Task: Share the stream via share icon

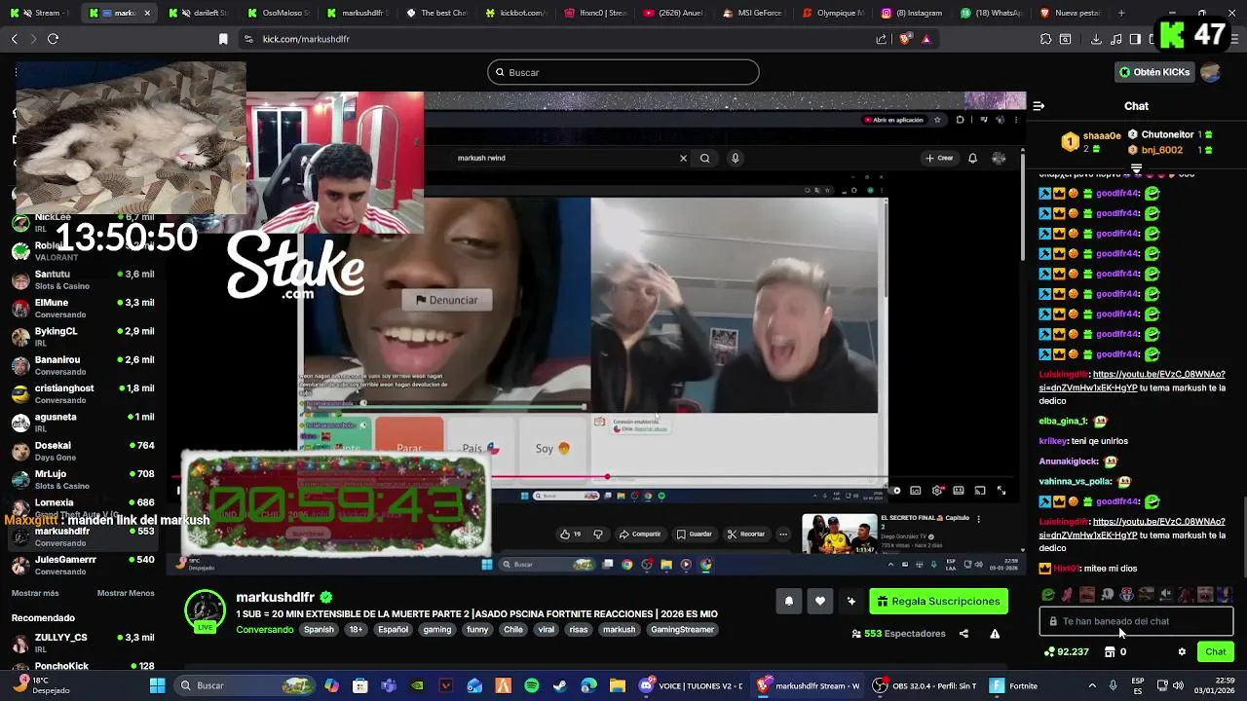Action: (x=964, y=634)
